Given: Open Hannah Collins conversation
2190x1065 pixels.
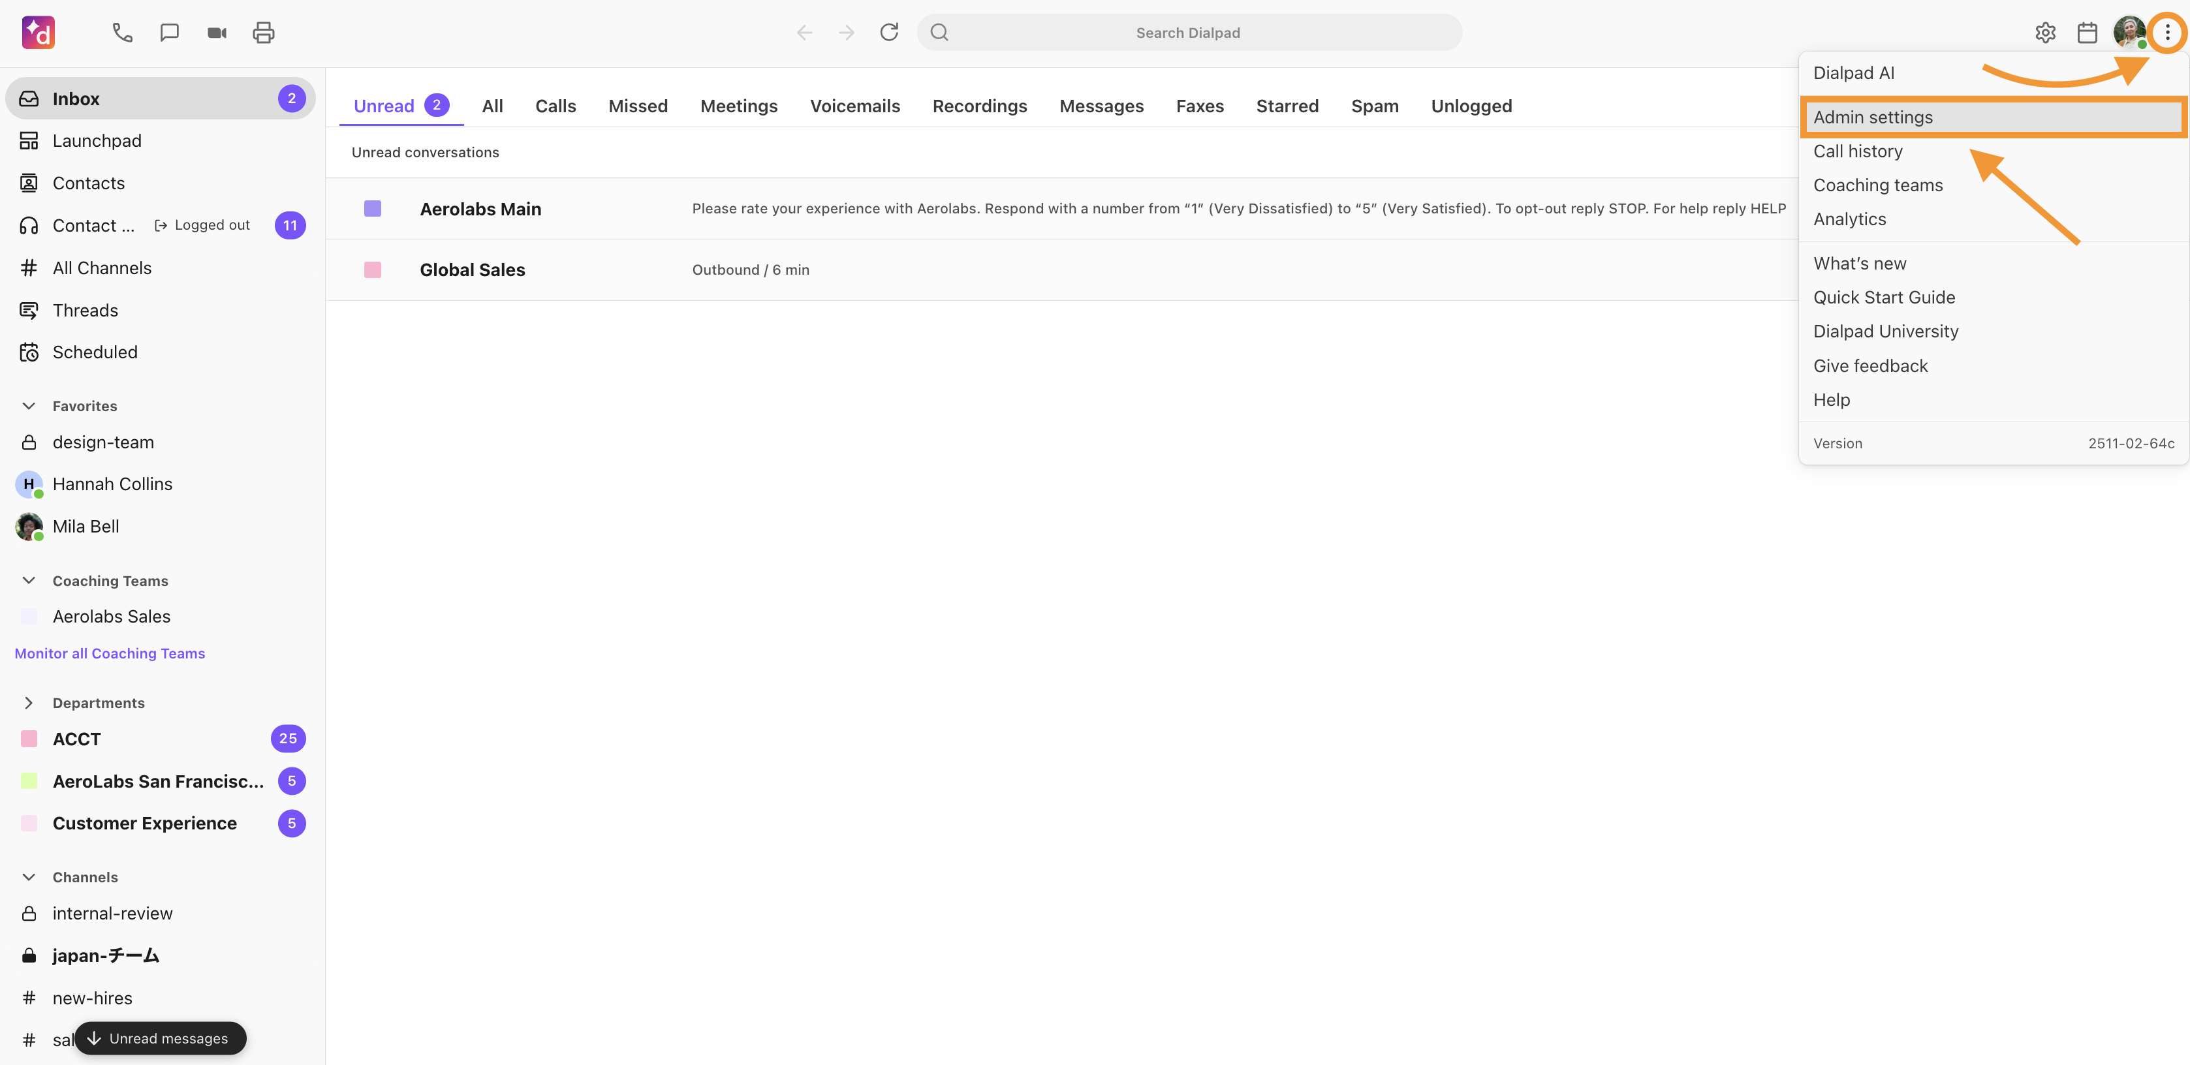Looking at the screenshot, I should pyautogui.click(x=160, y=484).
